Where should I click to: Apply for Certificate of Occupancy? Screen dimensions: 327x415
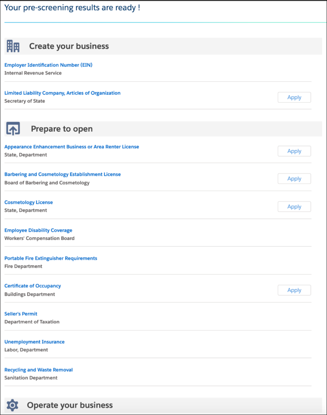294,290
